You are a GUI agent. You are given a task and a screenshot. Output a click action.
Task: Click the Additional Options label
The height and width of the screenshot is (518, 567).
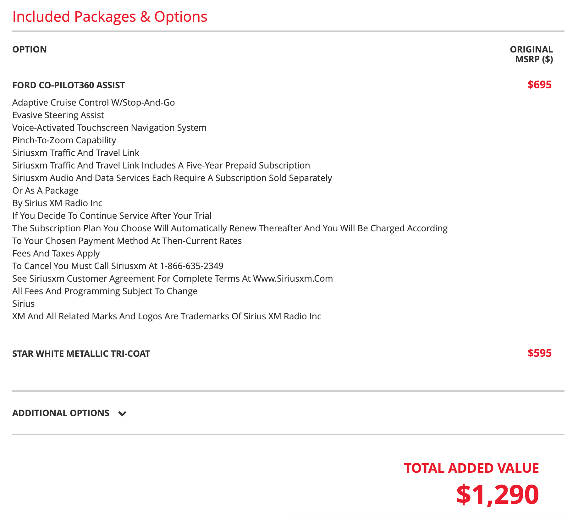61,413
